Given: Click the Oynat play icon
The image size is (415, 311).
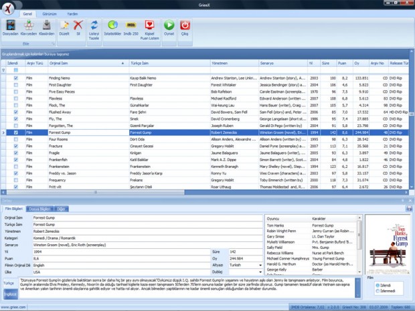Looking at the screenshot, I should (x=169, y=25).
